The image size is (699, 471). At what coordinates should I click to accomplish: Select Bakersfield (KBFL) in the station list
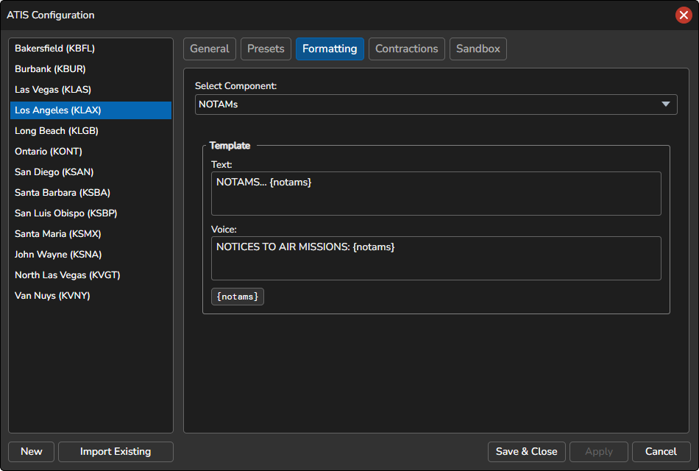[54, 49]
